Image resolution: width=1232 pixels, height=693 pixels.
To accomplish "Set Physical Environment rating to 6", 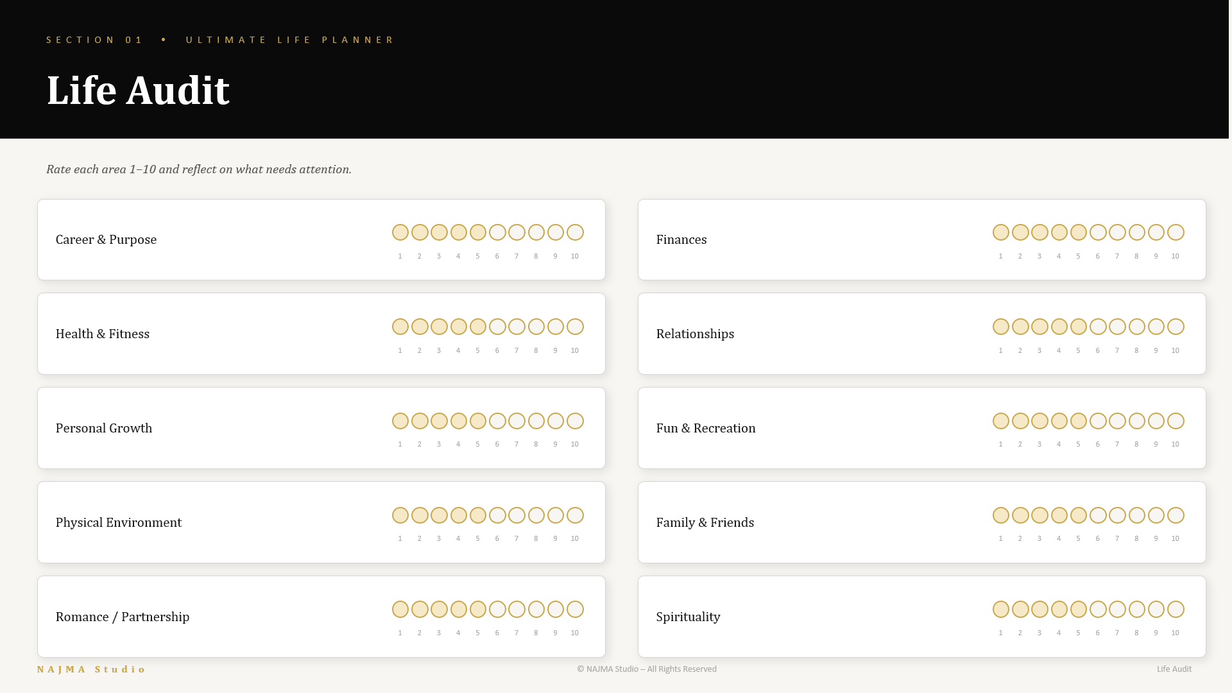I will (497, 515).
